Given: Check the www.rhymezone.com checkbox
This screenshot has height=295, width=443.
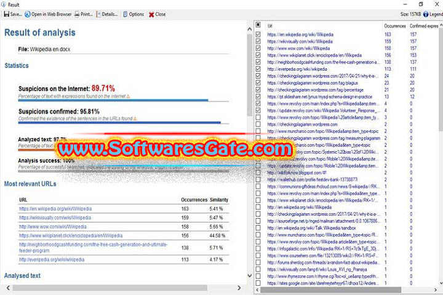Looking at the screenshot, I should tap(258, 277).
